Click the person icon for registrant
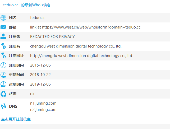 (x=3, y=37)
